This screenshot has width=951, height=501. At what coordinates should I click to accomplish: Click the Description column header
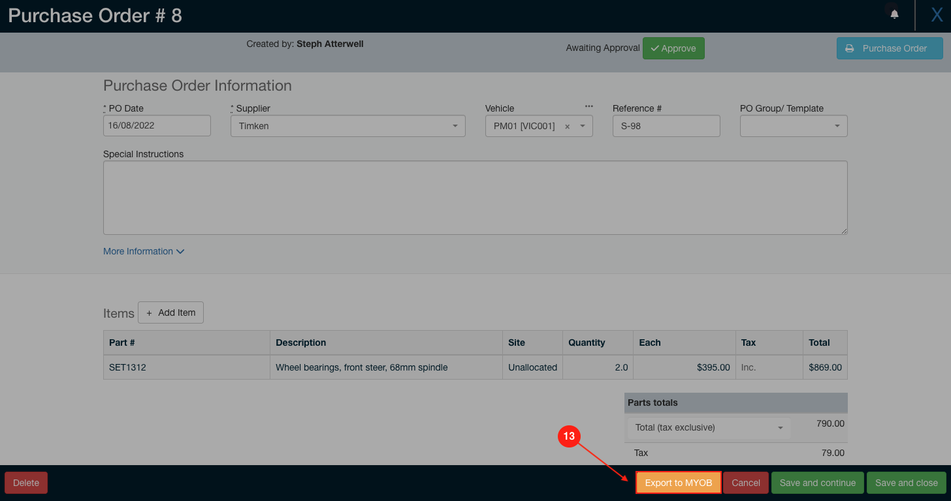pyautogui.click(x=387, y=342)
